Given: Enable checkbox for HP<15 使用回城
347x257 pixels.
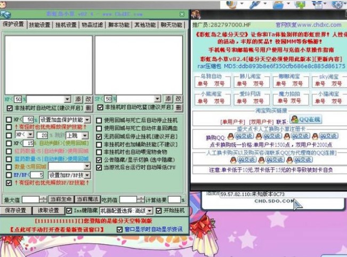Looking at the screenshot, I should tap(9, 143).
